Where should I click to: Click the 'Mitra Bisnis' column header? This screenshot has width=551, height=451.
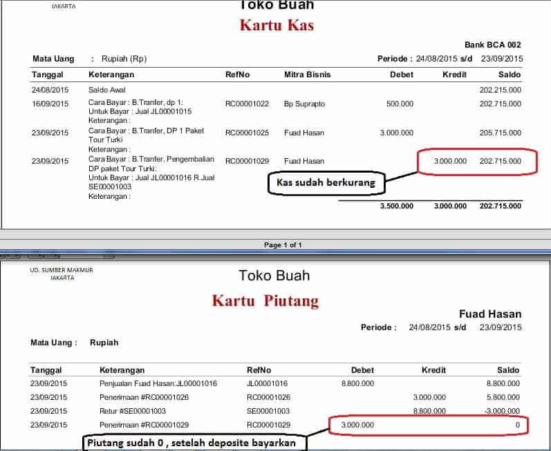click(x=307, y=75)
